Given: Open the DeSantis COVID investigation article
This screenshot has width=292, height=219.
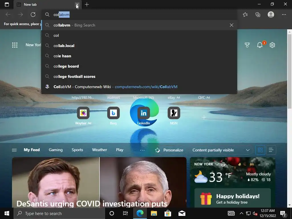Looking at the screenshot, I should point(99,182).
